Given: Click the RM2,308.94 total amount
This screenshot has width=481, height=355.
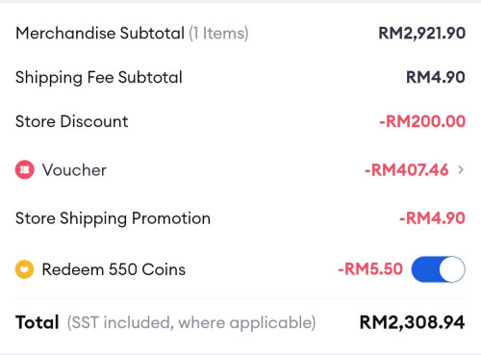Looking at the screenshot, I should [413, 322].
